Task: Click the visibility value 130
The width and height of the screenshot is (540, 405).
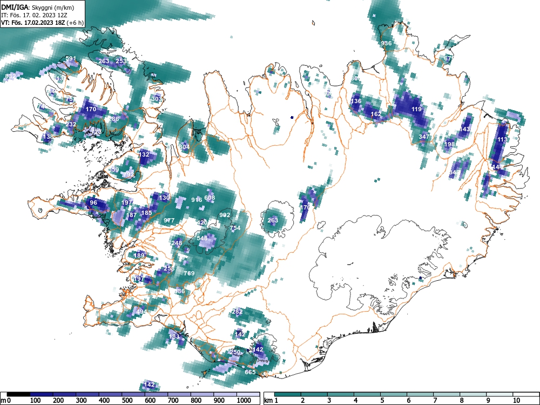Action: (x=164, y=198)
